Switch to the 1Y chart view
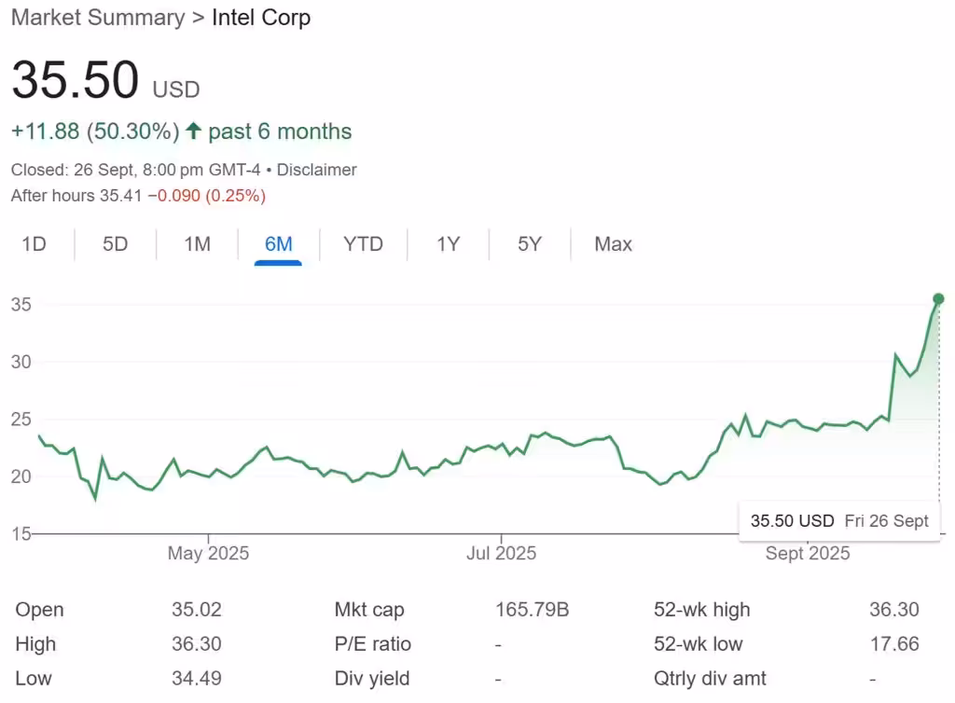This screenshot has width=955, height=703. click(x=448, y=243)
